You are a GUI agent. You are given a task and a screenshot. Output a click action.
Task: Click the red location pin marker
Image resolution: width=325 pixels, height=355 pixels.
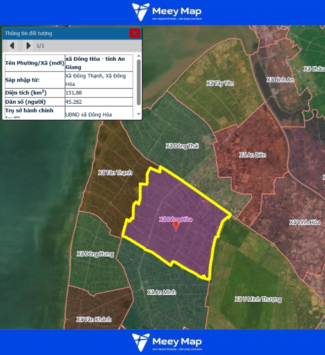[x=176, y=226]
